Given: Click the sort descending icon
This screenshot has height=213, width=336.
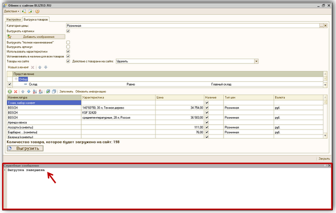Looking at the screenshot, I should point(41,92).
